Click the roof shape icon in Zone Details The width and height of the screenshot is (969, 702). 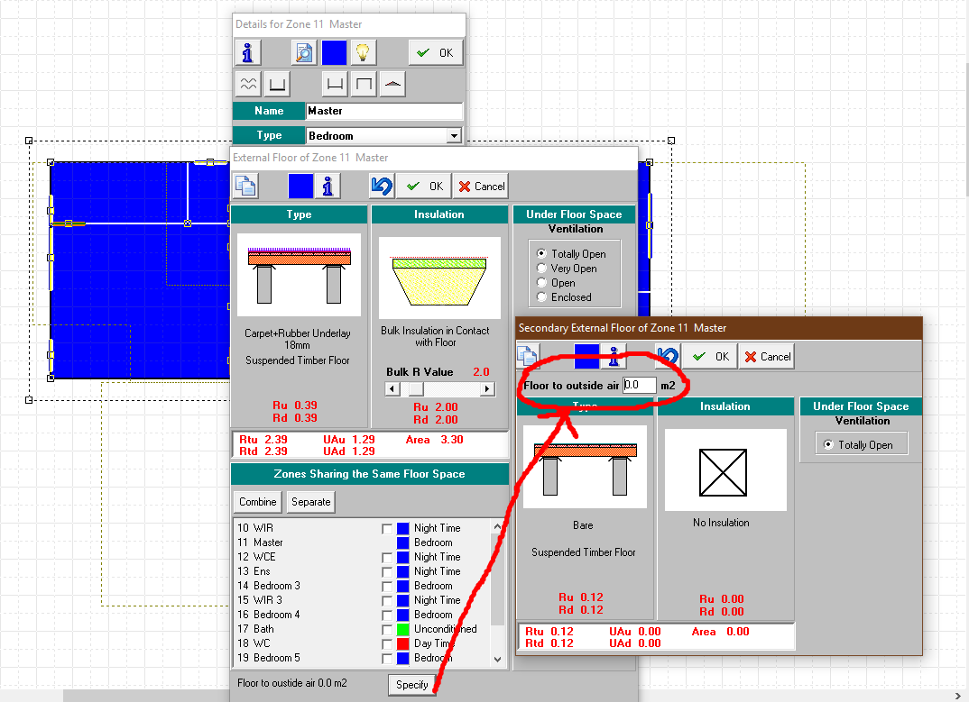pyautogui.click(x=392, y=85)
